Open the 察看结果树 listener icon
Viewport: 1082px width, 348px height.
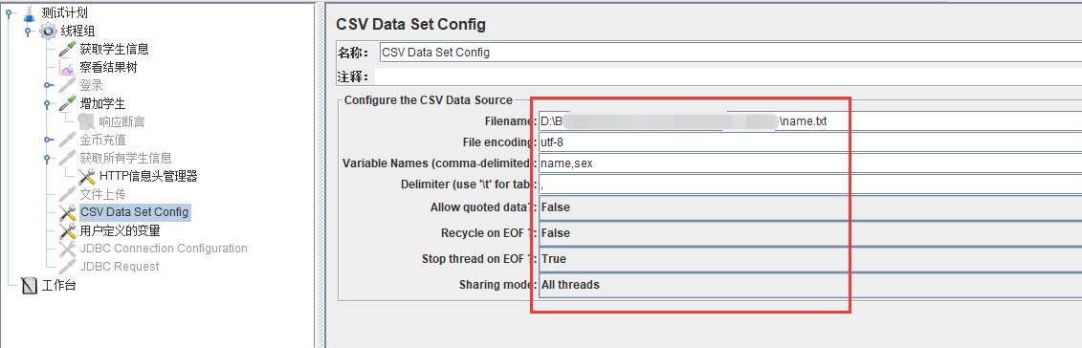click(x=67, y=68)
